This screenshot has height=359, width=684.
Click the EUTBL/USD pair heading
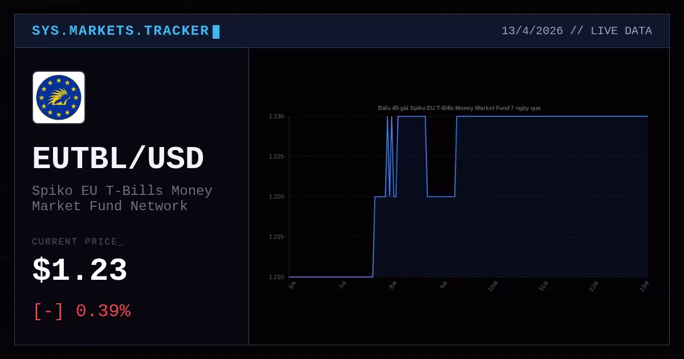pos(118,158)
